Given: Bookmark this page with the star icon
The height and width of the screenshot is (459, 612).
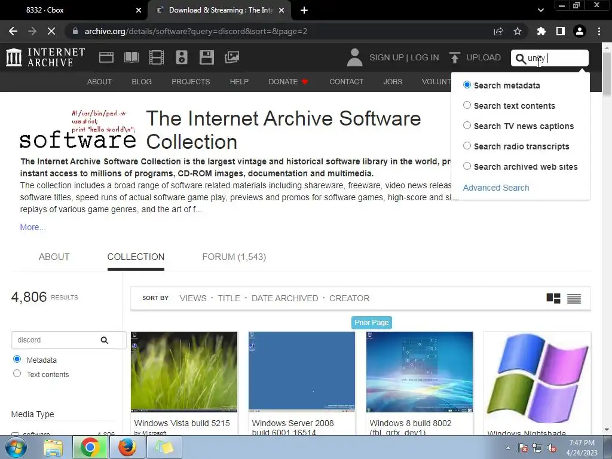Looking at the screenshot, I should (x=518, y=31).
